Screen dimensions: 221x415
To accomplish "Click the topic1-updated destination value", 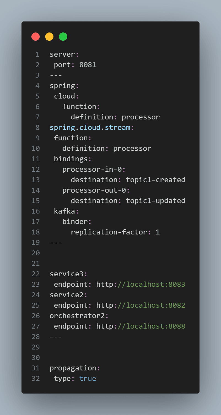I will [x=155, y=201].
